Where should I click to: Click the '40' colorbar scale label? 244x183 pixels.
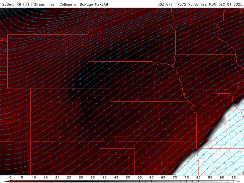(x=104, y=178)
